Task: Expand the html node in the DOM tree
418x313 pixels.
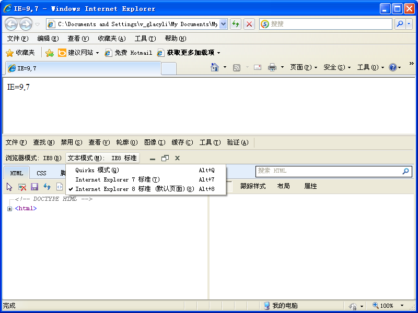Action: (9, 209)
